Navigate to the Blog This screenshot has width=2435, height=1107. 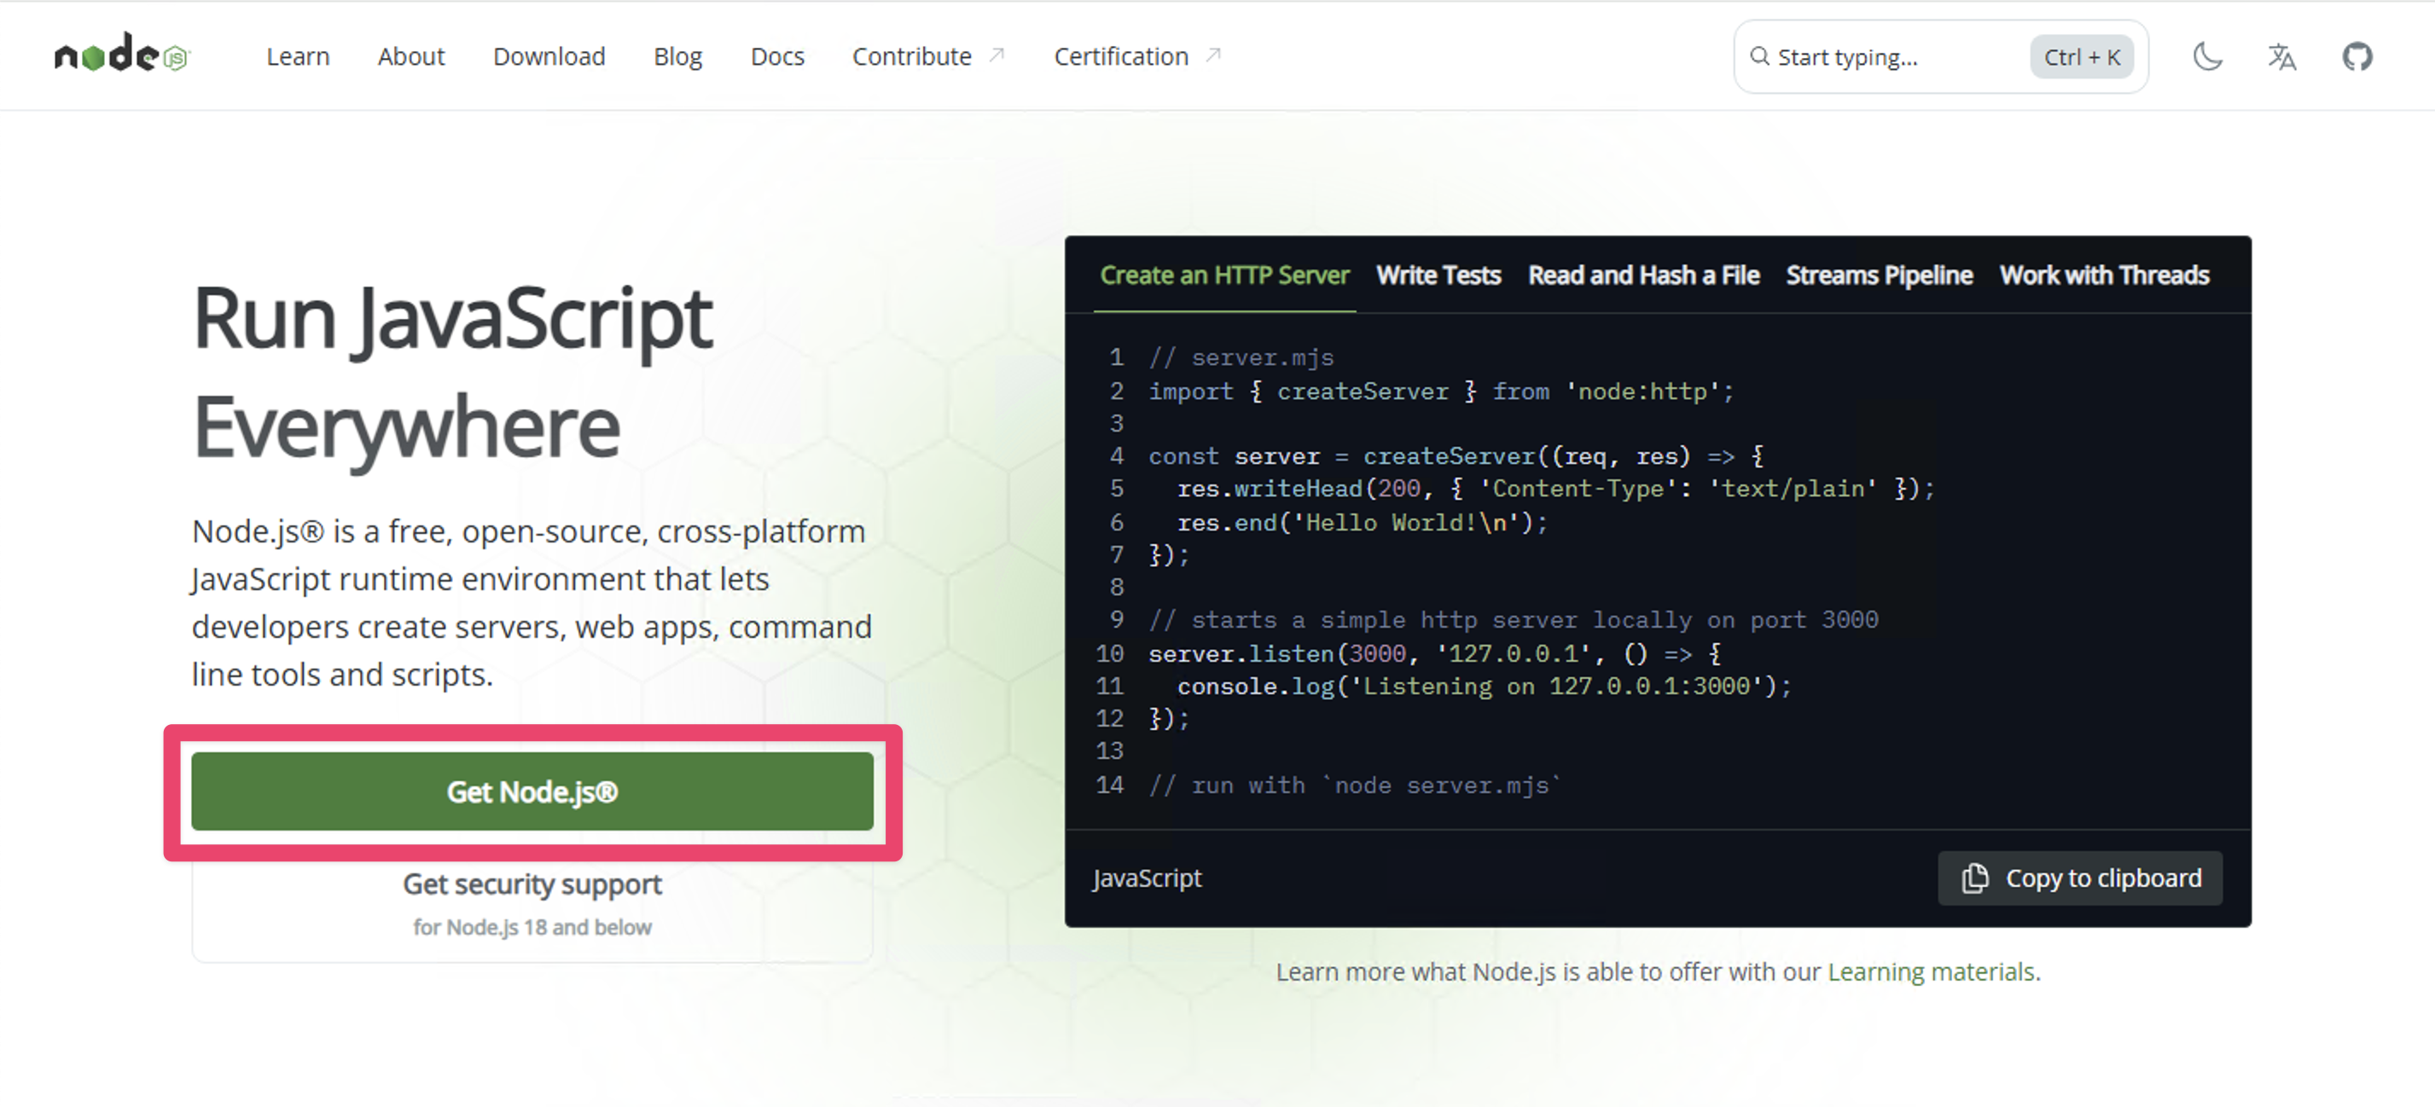[677, 56]
